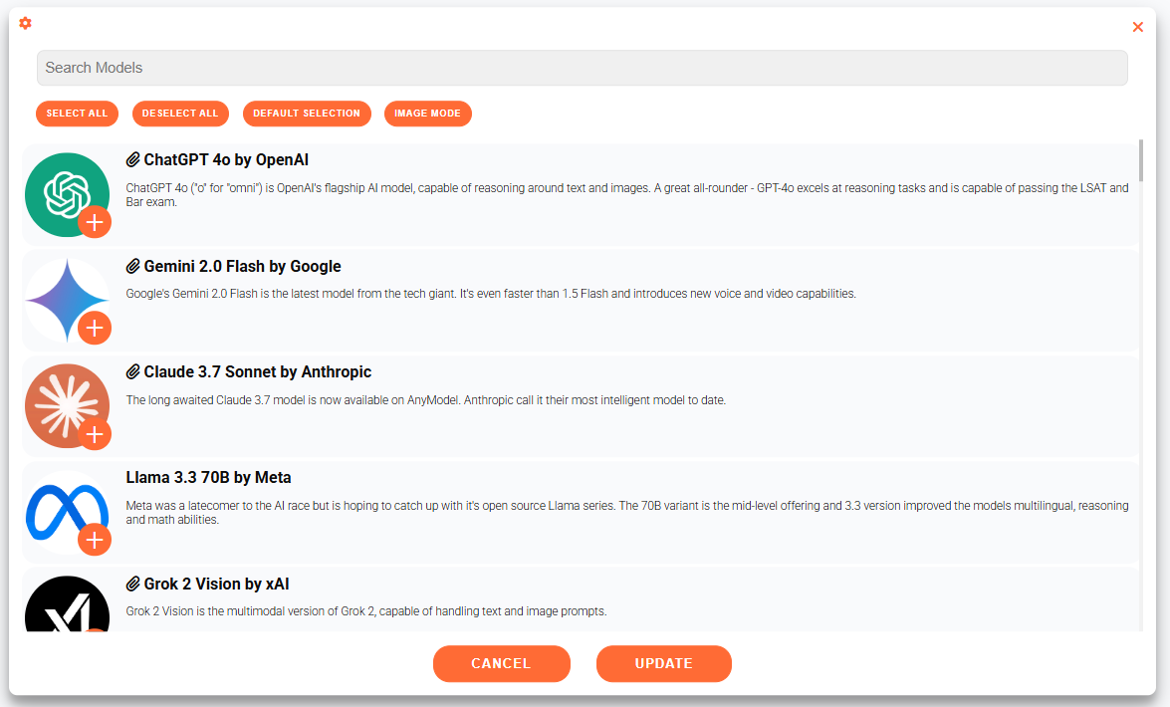The height and width of the screenshot is (707, 1170).
Task: Click the Grok 2 Vision xAI logo
Action: tap(67, 604)
